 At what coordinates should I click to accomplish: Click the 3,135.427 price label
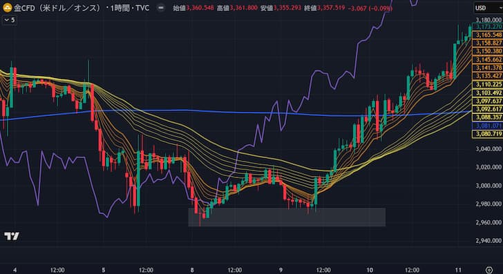(488, 76)
